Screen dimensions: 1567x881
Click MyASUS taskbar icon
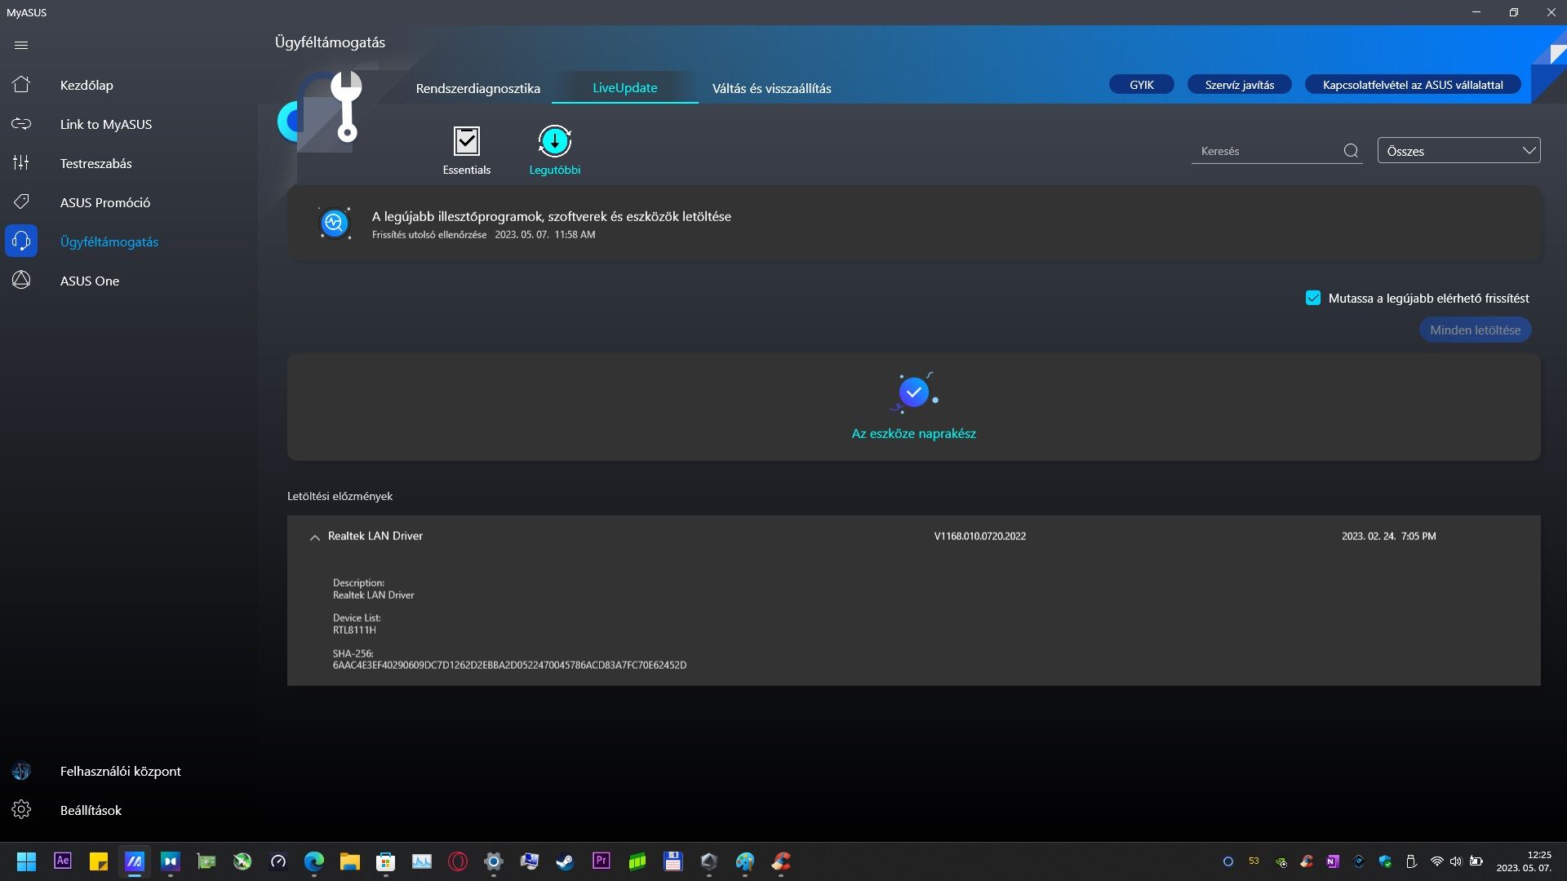[135, 861]
